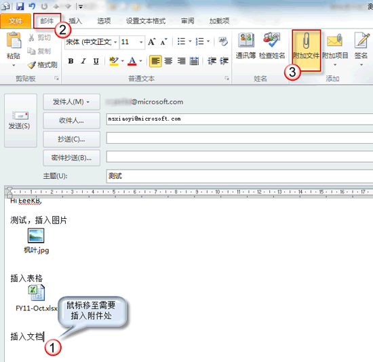Click 检查姓名 (Check Names)

[x=272, y=45]
